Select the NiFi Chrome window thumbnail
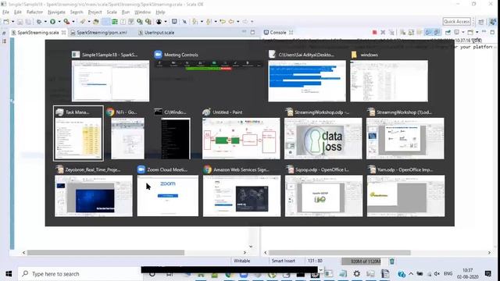The width and height of the screenshot is (500, 281). click(x=127, y=139)
